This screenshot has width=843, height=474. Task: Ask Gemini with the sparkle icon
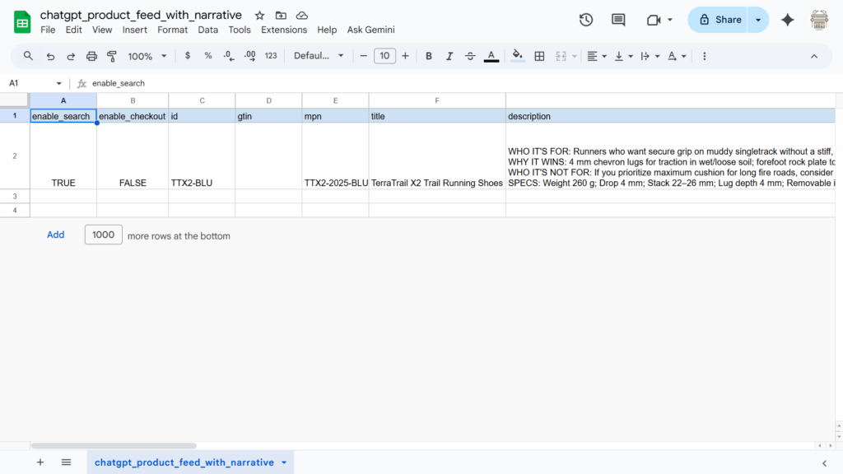click(787, 19)
